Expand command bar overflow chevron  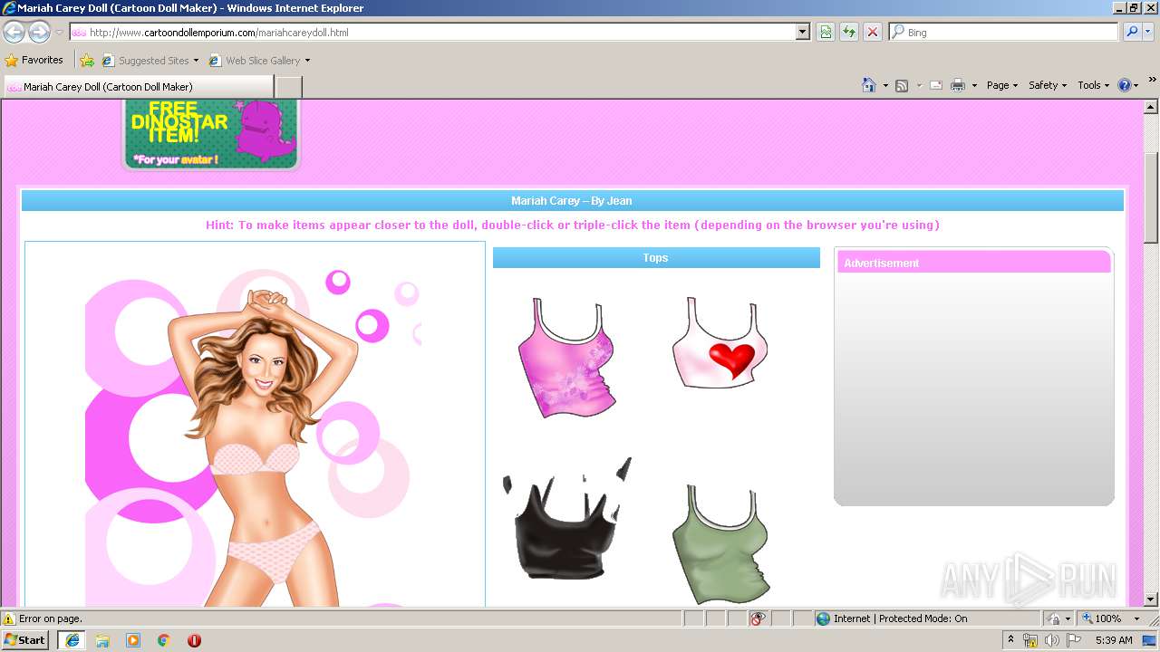(1152, 81)
